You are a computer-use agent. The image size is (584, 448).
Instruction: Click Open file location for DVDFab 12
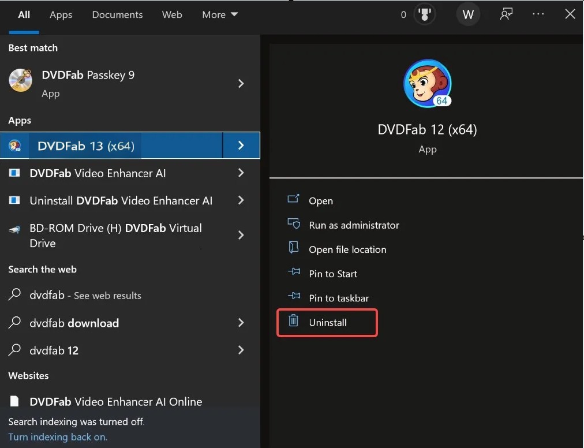[x=347, y=249]
